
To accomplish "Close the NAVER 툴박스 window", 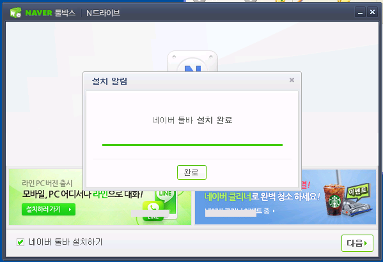I will pos(372,12).
